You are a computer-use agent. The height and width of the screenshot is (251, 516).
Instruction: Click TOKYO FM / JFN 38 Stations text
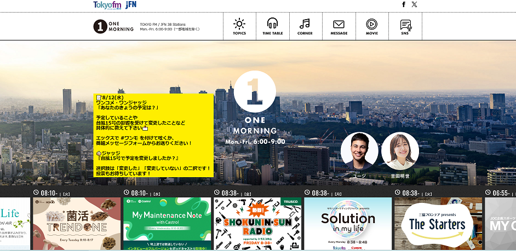pyautogui.click(x=163, y=24)
